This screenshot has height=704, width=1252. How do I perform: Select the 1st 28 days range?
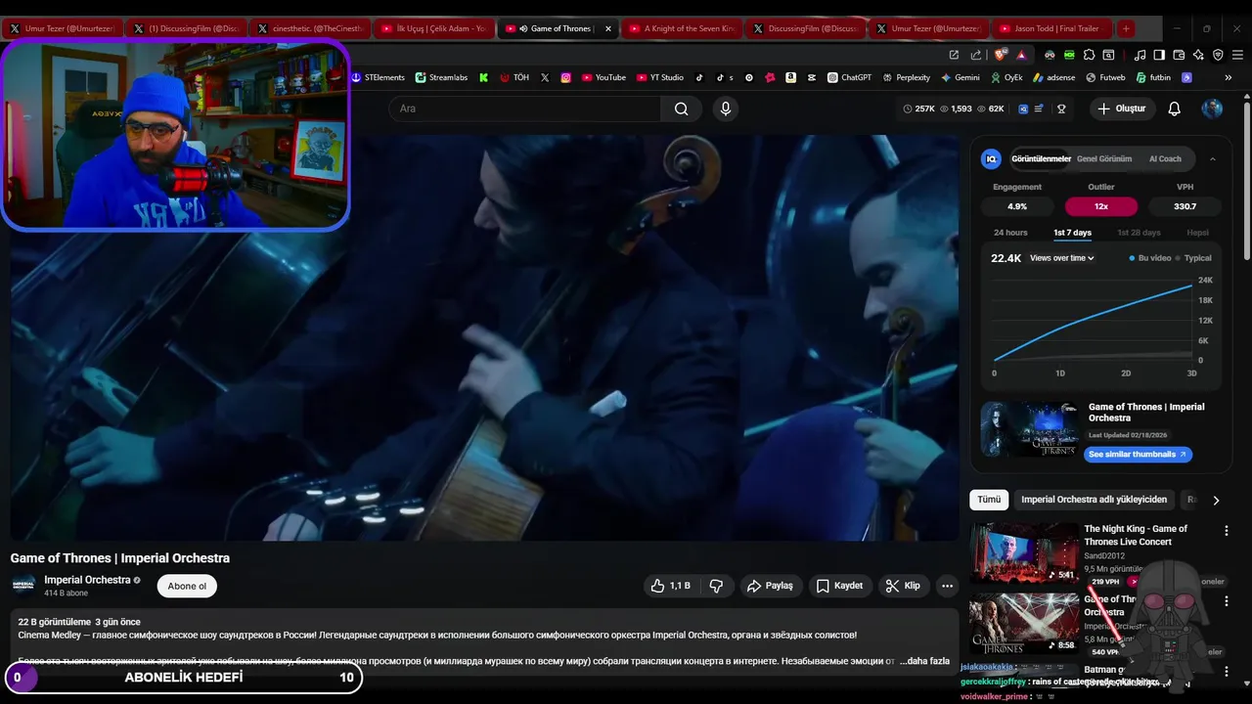coord(1139,233)
